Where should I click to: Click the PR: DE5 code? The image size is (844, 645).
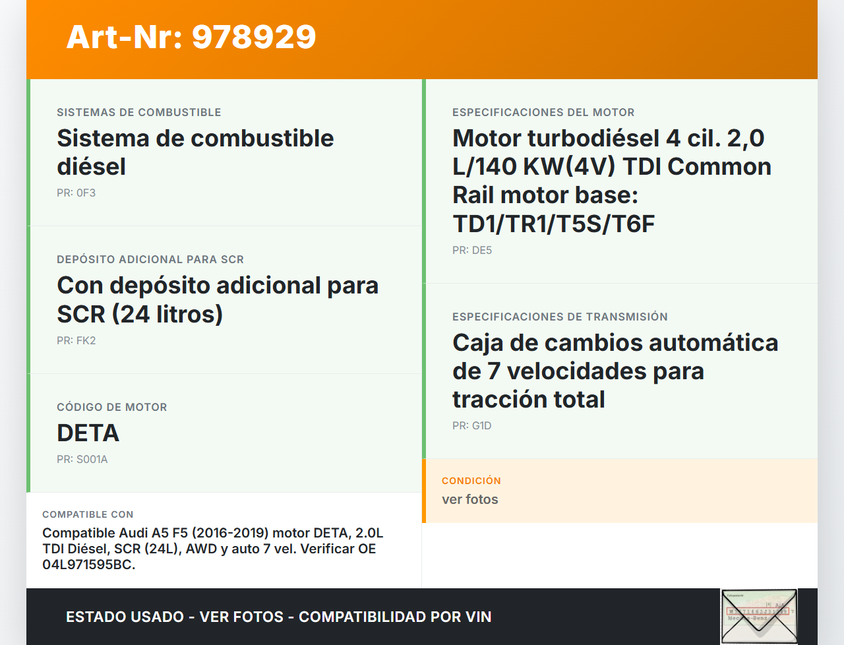(x=471, y=251)
